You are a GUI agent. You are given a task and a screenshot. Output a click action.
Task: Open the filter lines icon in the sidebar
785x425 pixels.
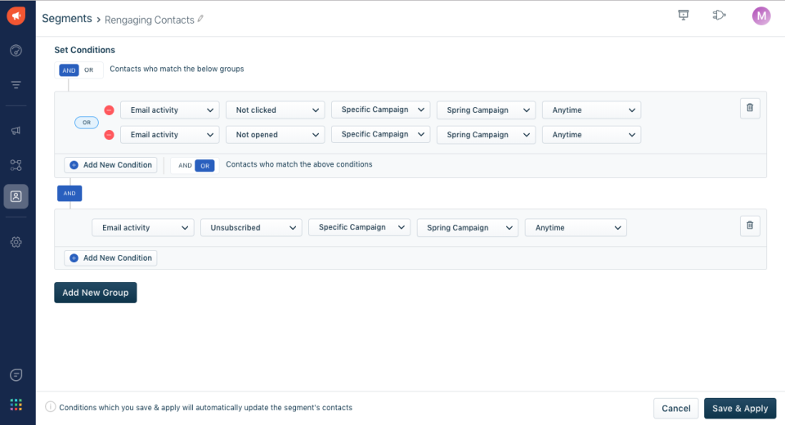(x=16, y=85)
